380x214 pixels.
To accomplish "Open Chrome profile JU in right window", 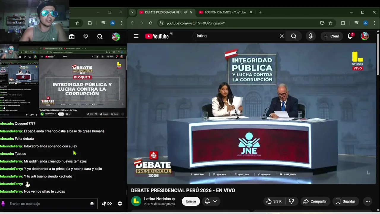I will 365,23.
